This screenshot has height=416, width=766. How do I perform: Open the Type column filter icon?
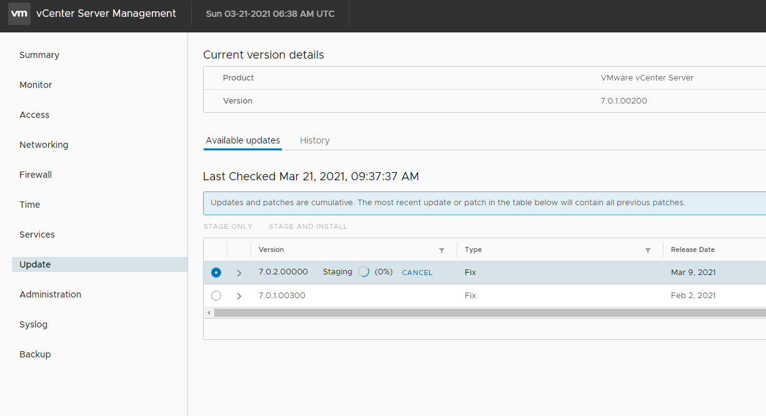(648, 250)
